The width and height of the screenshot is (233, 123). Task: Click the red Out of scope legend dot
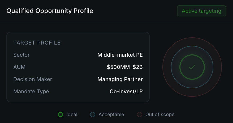[x=140, y=115]
